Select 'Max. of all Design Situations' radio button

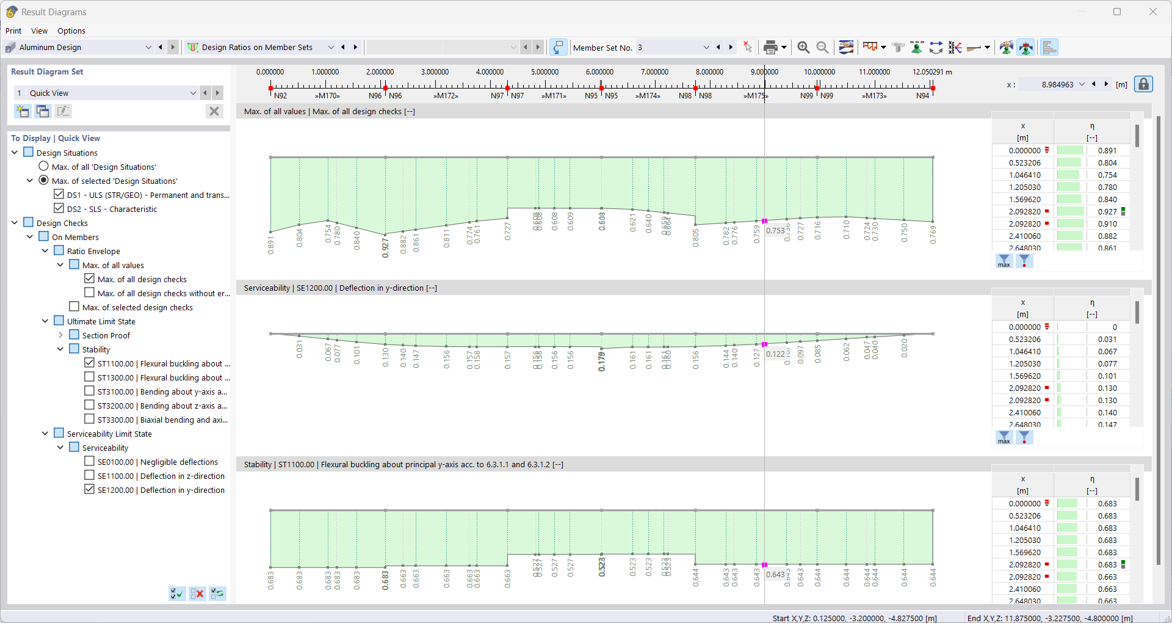pos(43,166)
